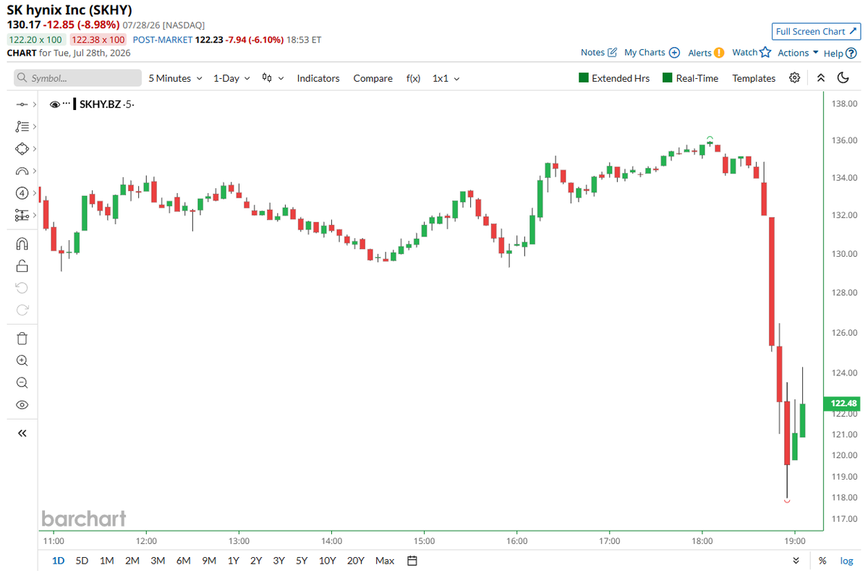This screenshot has height=573, width=868.
Task: Toggle magnet snap mode
Action: click(x=22, y=244)
